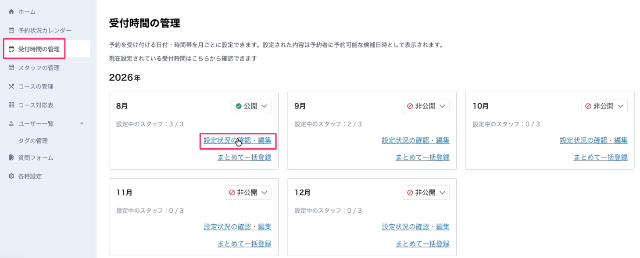Click まとめて一括登録 link for 9月
640x258 pixels.
(422, 157)
